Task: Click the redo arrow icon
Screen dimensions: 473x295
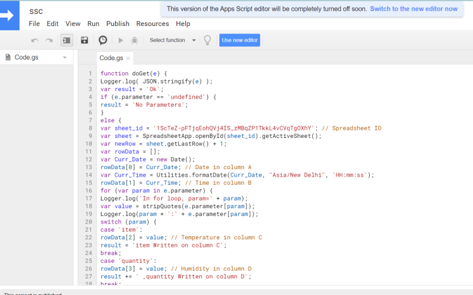Action: [x=49, y=40]
